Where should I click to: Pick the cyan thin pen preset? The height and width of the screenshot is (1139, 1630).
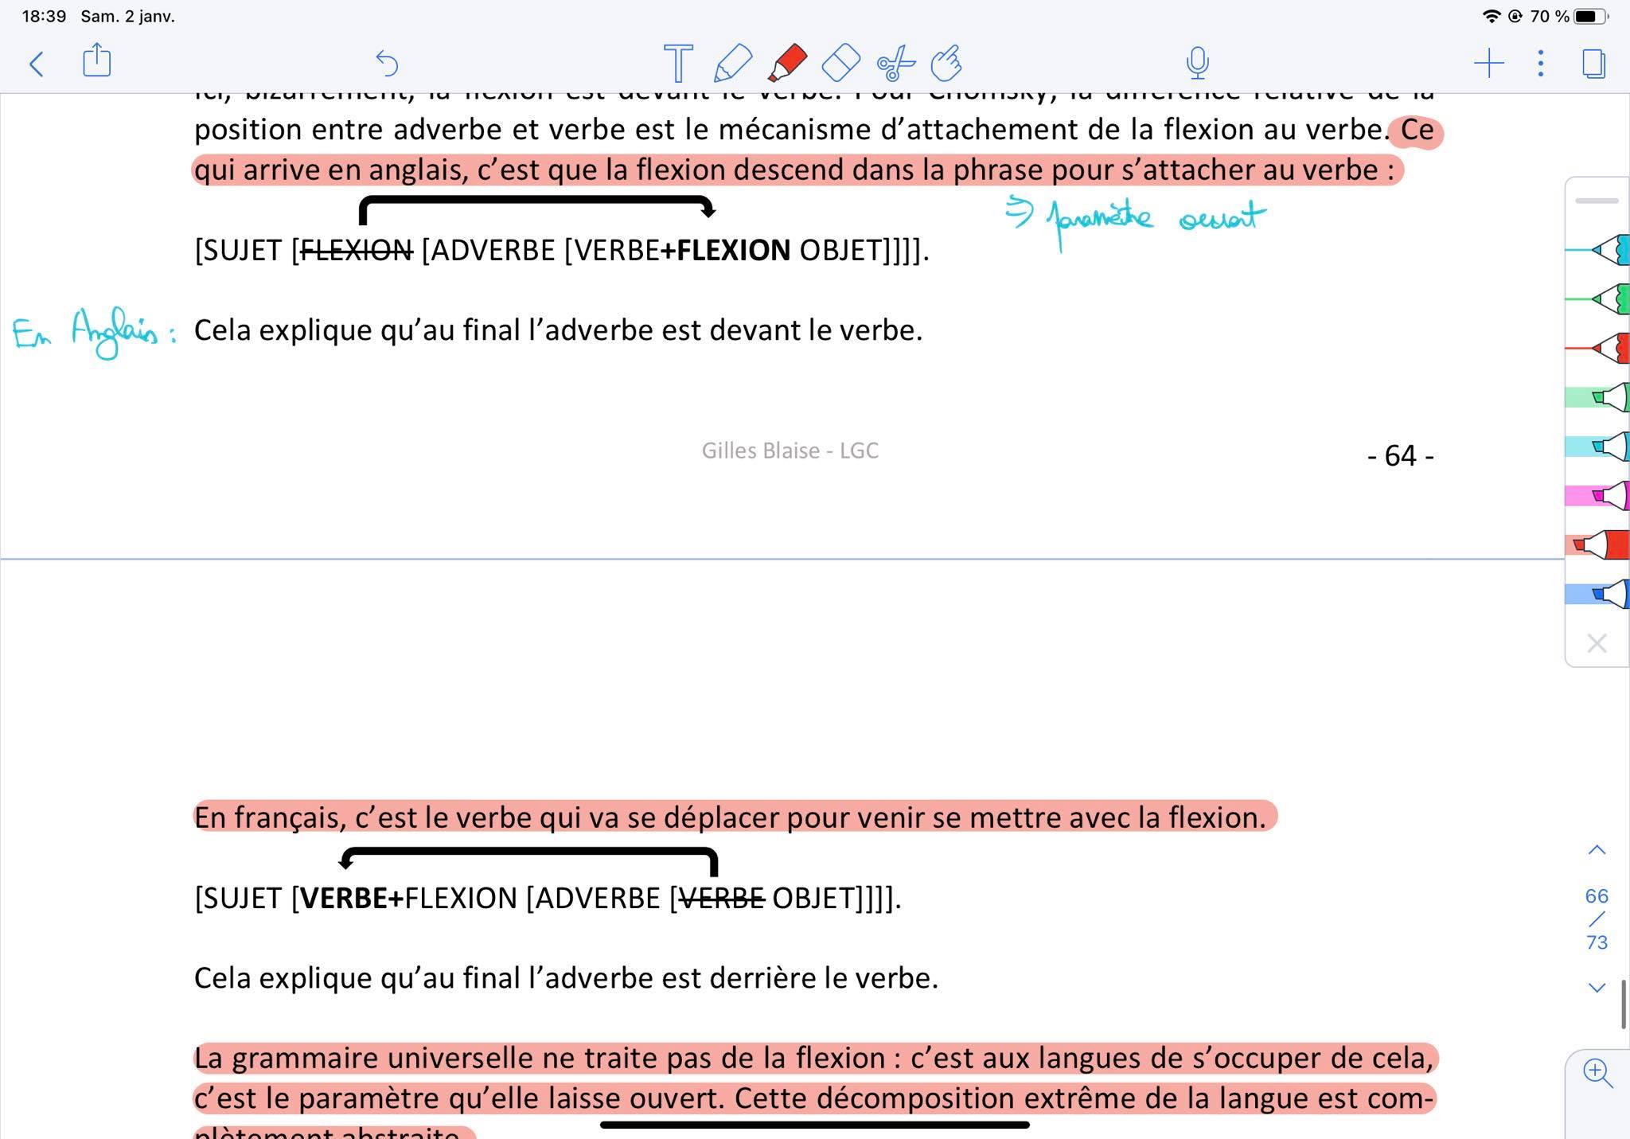pyautogui.click(x=1598, y=250)
